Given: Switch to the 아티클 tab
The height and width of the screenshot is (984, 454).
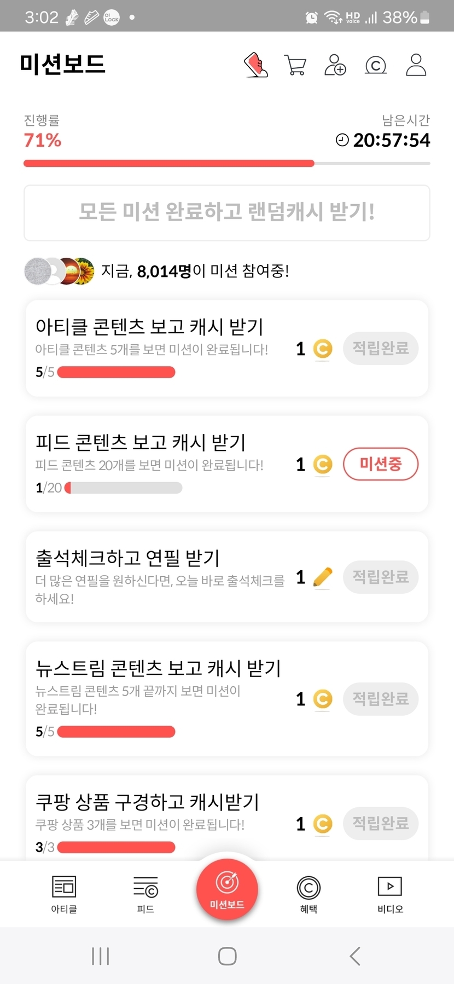Looking at the screenshot, I should coord(64,894).
